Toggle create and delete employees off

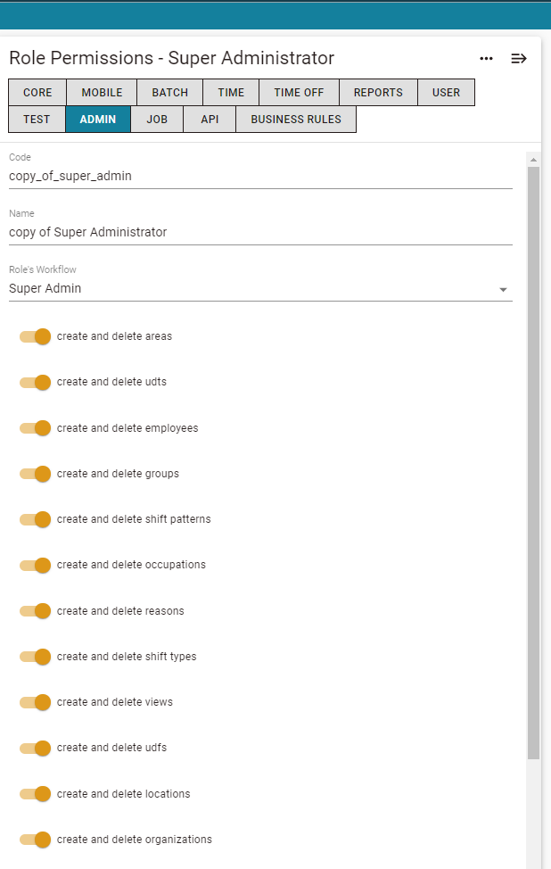coord(35,428)
